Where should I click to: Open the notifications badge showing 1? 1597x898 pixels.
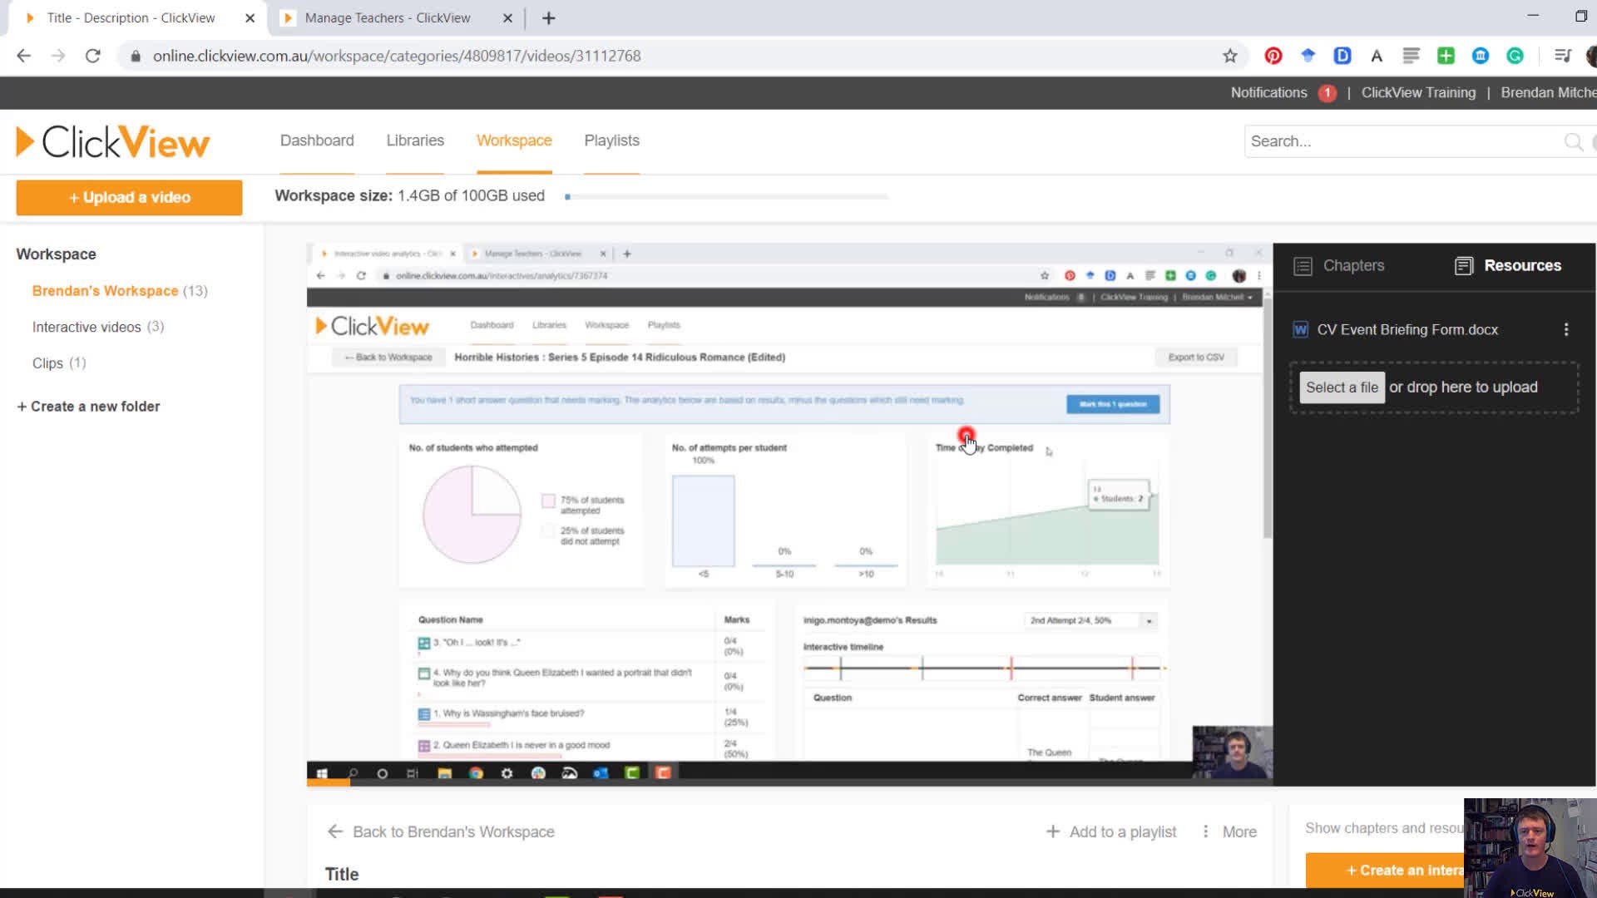pyautogui.click(x=1328, y=93)
